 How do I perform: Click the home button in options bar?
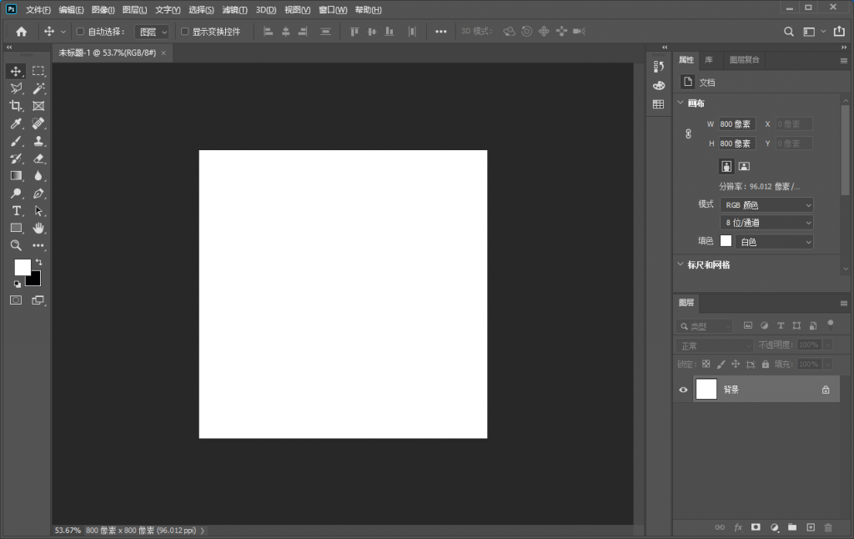click(x=22, y=32)
